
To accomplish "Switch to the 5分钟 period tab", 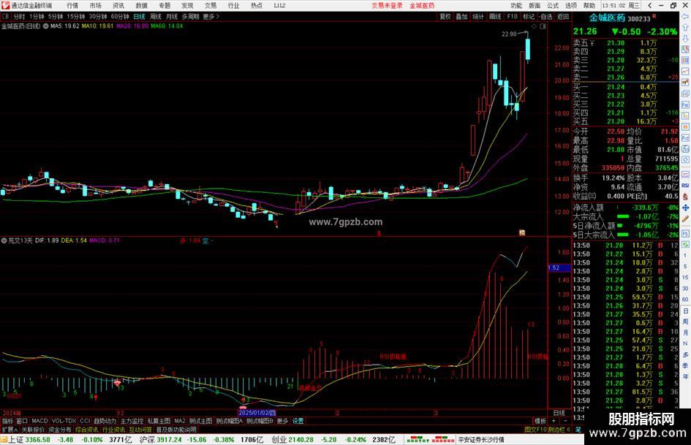I will click(x=55, y=16).
